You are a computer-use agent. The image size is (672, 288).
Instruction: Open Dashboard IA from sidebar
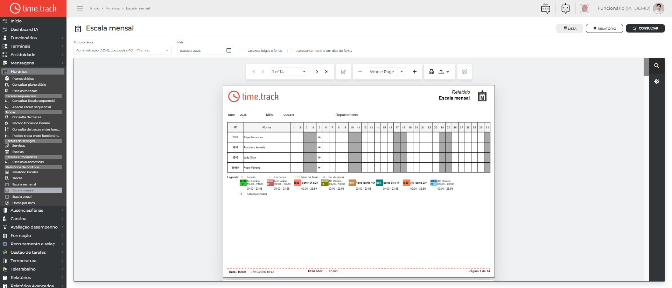click(x=24, y=29)
